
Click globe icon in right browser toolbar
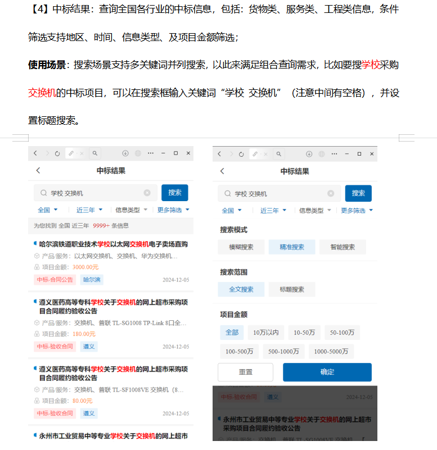point(322,154)
